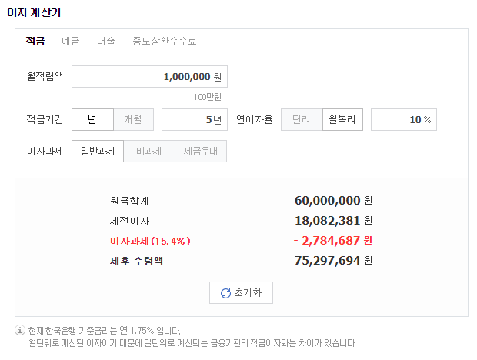Choose 단리 simple interest option
This screenshot has width=477, height=360.
[302, 119]
